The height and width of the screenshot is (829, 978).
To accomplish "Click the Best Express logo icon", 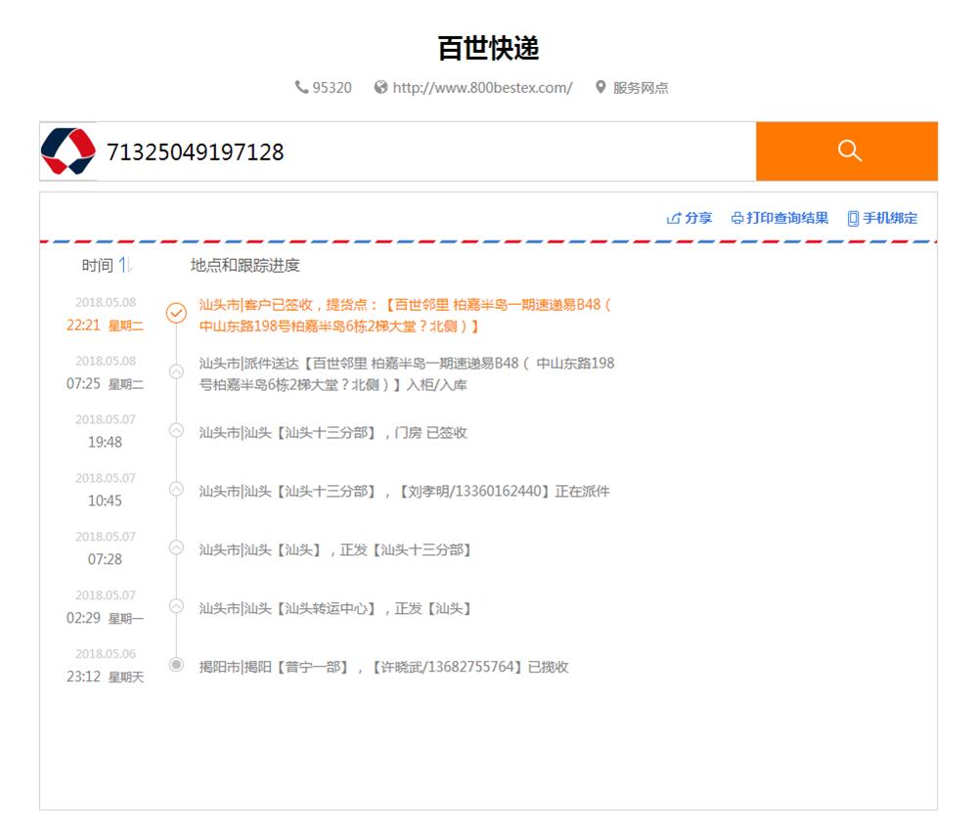I will 68,152.
